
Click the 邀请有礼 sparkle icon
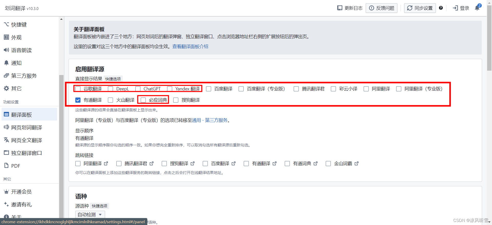point(6,204)
